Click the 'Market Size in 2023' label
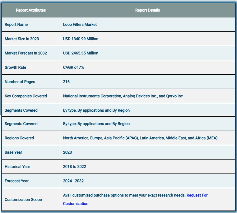This screenshot has height=213, width=237. [22, 39]
